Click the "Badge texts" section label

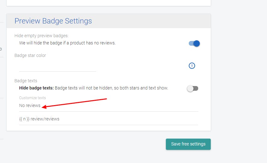pyautogui.click(x=26, y=81)
